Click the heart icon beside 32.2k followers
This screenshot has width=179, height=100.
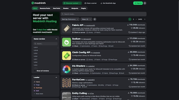click(132, 42)
